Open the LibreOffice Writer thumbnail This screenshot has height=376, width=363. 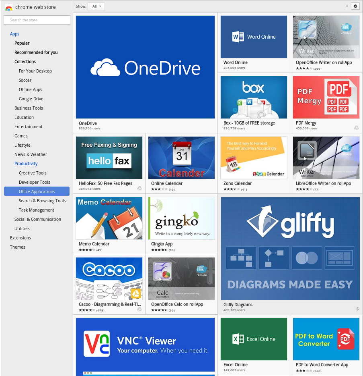click(x=326, y=158)
